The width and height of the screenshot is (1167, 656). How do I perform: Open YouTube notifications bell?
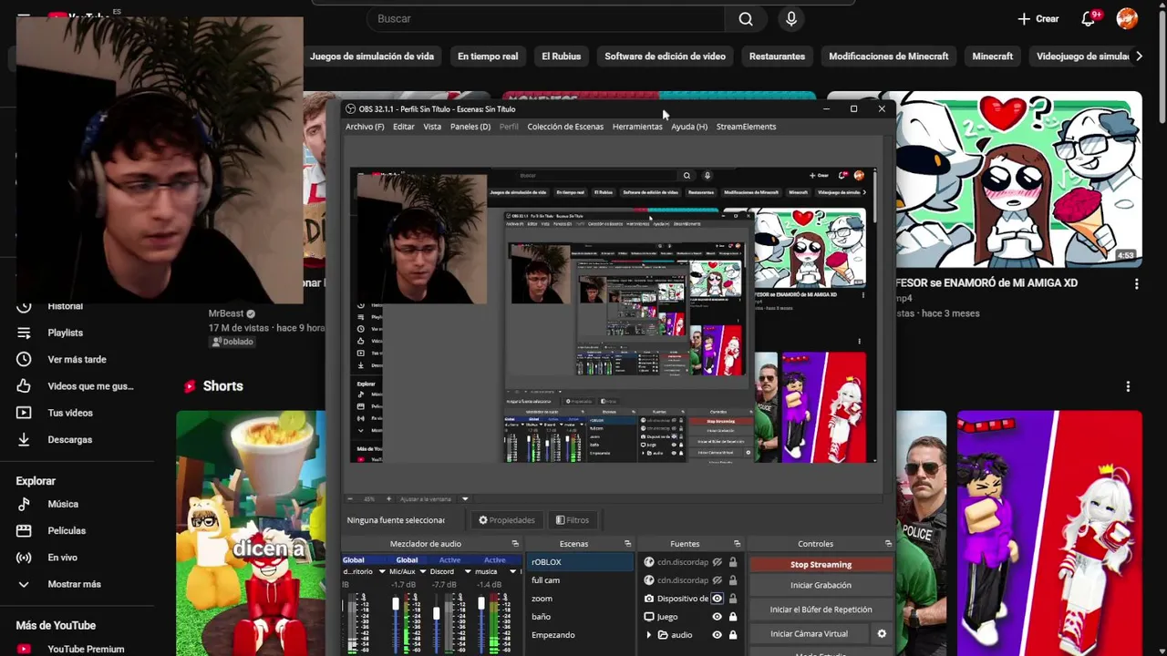pyautogui.click(x=1088, y=19)
